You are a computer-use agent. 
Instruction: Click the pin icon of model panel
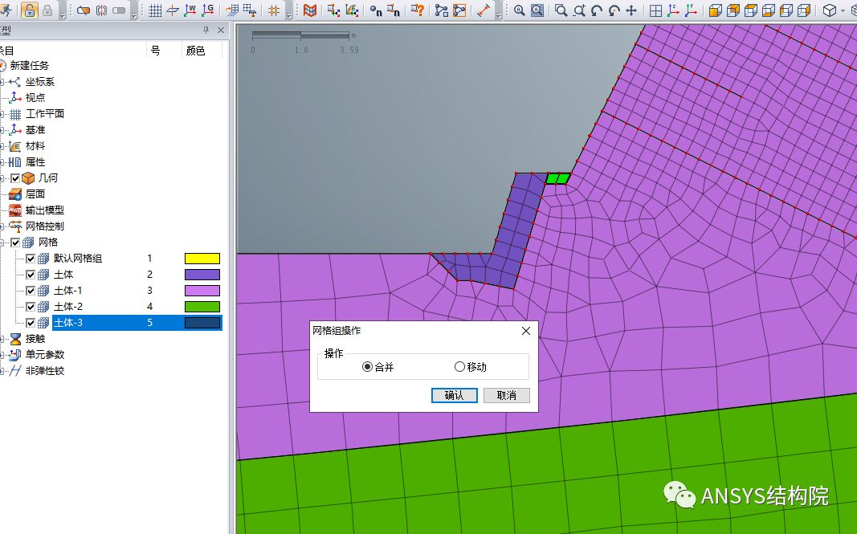pos(206,30)
